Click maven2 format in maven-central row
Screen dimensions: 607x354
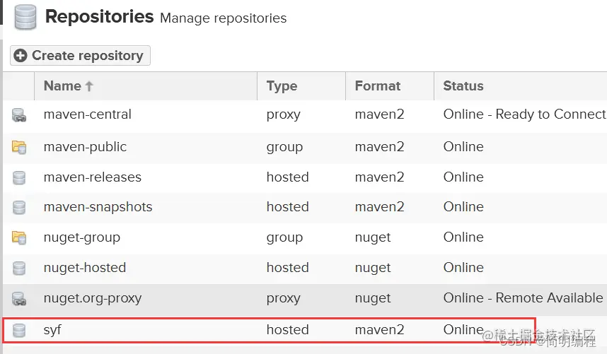(379, 114)
